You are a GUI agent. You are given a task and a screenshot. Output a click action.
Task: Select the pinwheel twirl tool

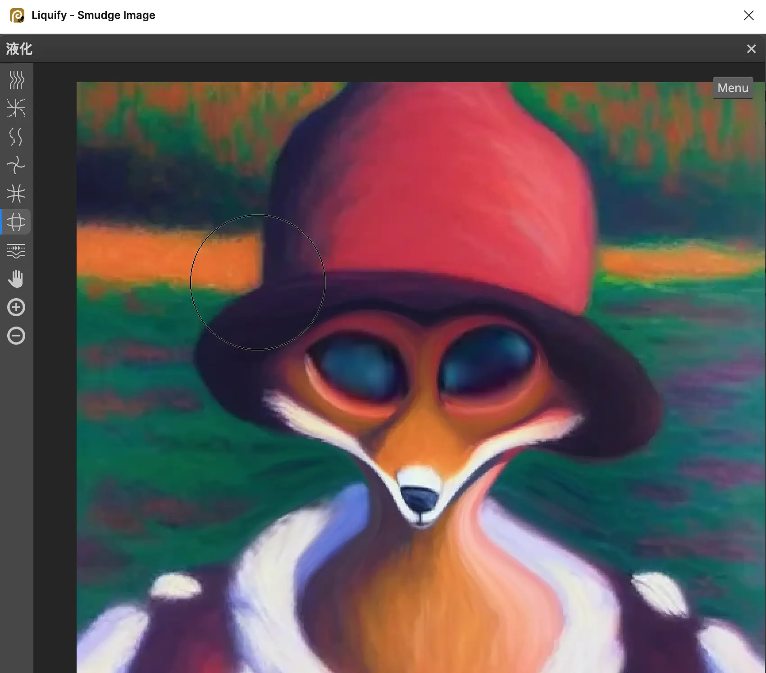pyautogui.click(x=16, y=165)
